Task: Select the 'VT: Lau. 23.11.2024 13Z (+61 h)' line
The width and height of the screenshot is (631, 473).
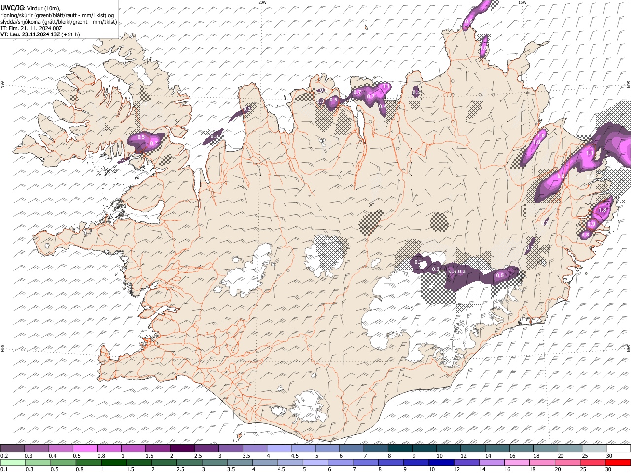Action: point(40,34)
